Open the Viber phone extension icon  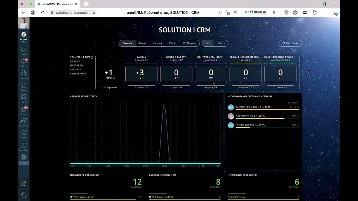click(295, 13)
